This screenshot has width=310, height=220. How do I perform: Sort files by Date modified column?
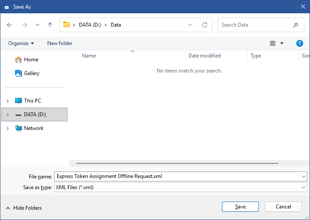point(204,56)
